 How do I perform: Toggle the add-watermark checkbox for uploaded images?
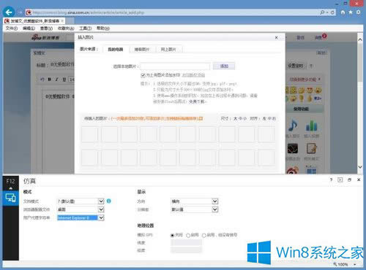(143, 75)
